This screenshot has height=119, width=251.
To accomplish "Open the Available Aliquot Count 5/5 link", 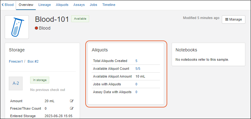I will coord(138,69).
